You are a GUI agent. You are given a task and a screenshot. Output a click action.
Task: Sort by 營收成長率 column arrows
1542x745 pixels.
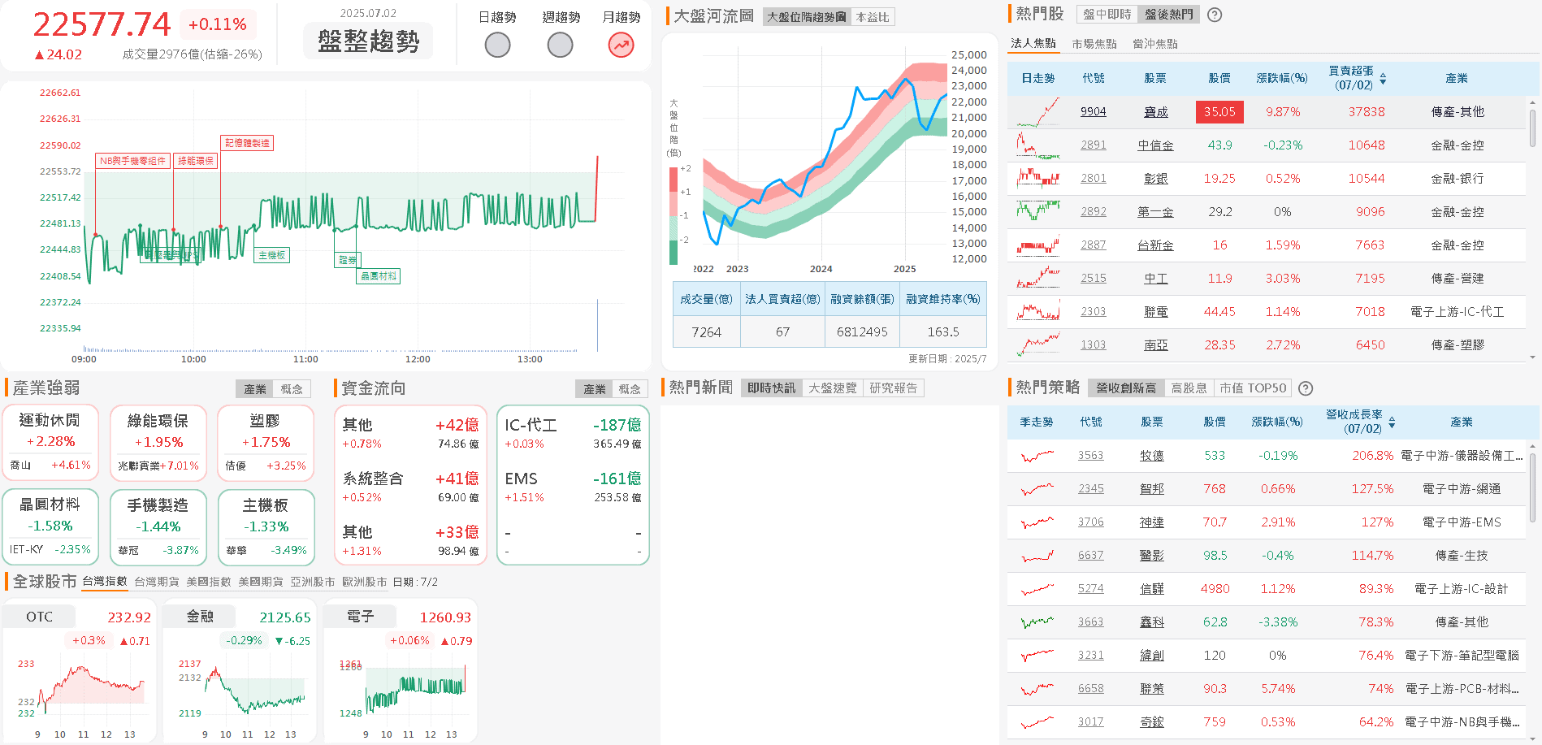click(x=1392, y=422)
